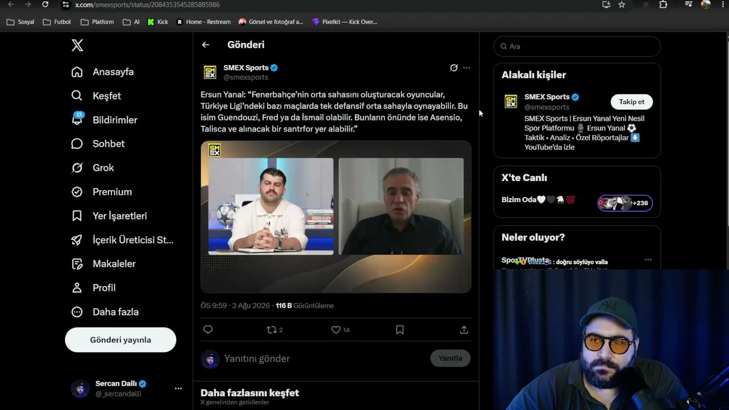Bookmark this page with the star icon

pos(622,5)
